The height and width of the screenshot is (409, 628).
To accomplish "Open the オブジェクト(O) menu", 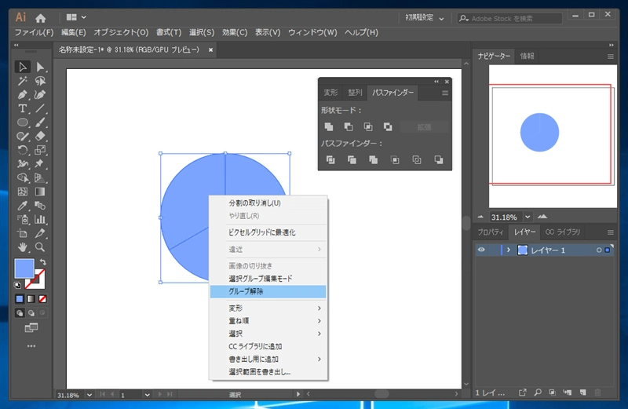I will click(121, 32).
